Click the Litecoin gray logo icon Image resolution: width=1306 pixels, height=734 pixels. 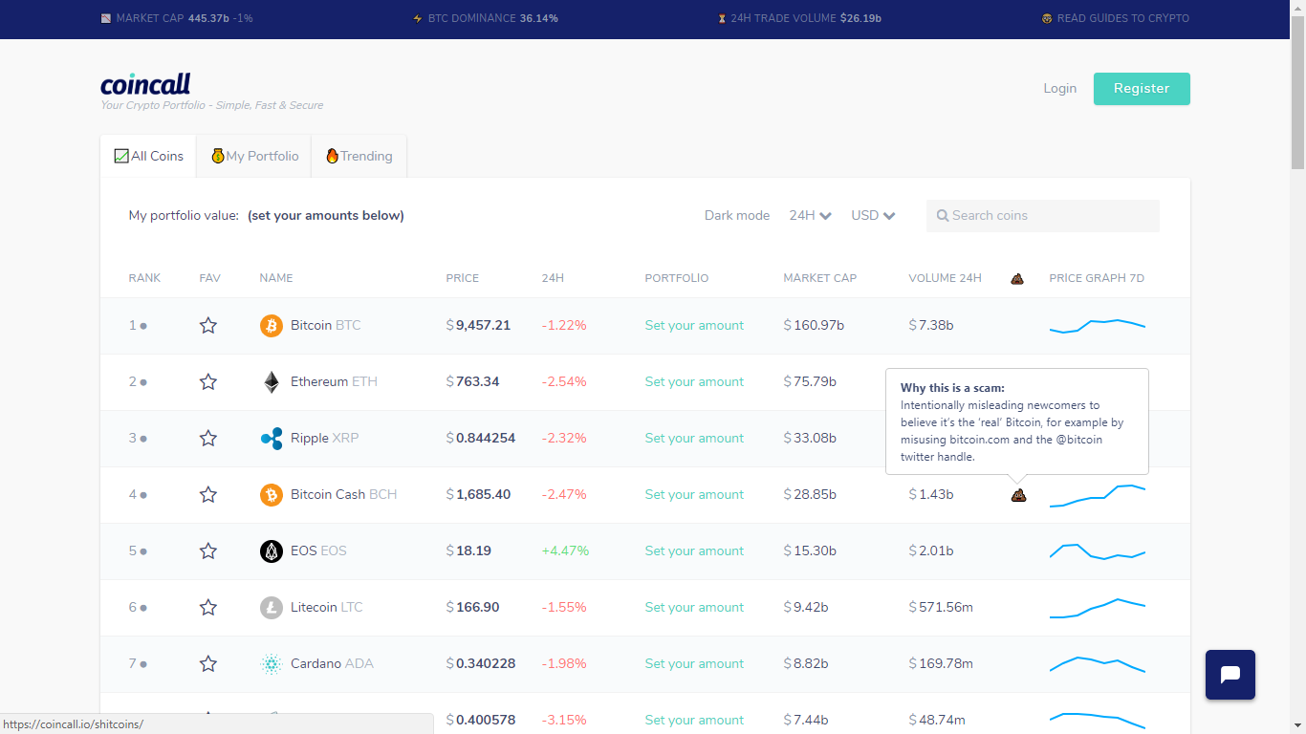[272, 608]
